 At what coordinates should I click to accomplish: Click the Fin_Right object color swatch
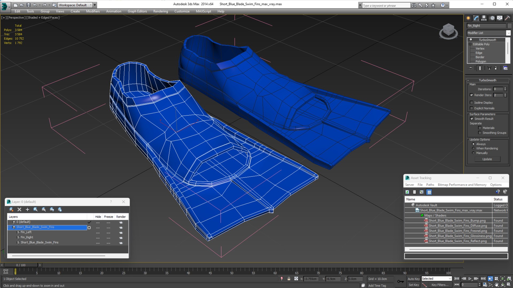(509, 26)
